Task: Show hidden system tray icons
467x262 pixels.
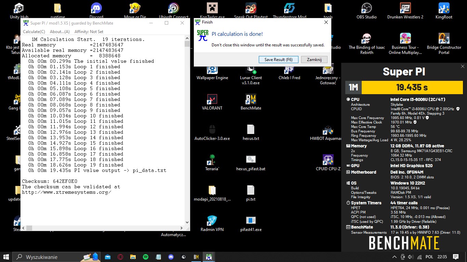Action: [395, 257]
